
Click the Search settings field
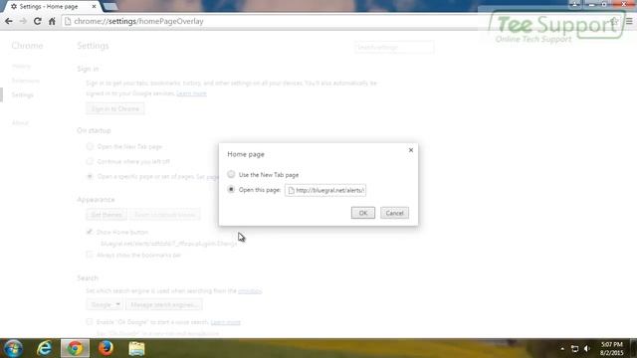pos(394,47)
